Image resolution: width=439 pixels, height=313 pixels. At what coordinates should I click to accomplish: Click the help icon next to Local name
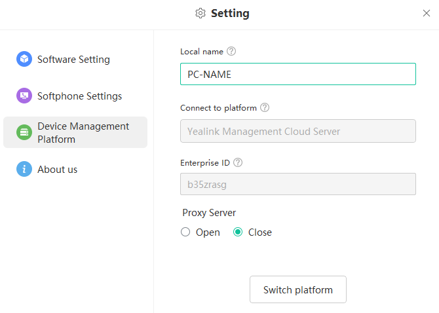tap(231, 51)
